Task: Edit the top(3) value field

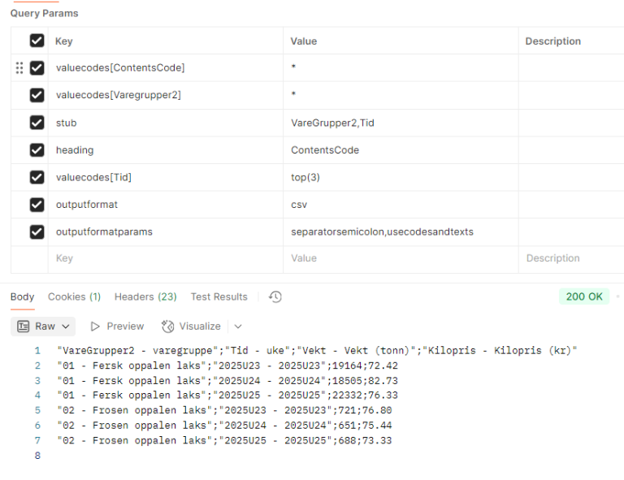Action: pyautogui.click(x=404, y=177)
